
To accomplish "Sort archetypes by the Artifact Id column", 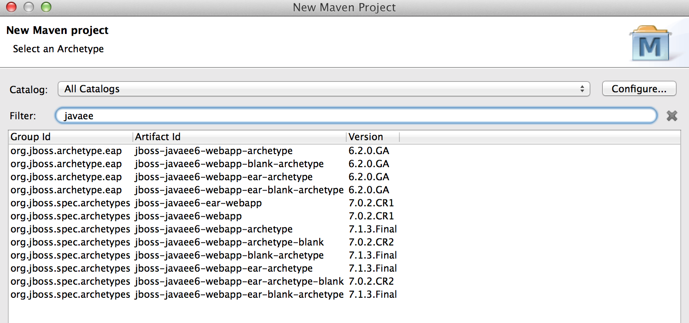I will tap(240, 137).
